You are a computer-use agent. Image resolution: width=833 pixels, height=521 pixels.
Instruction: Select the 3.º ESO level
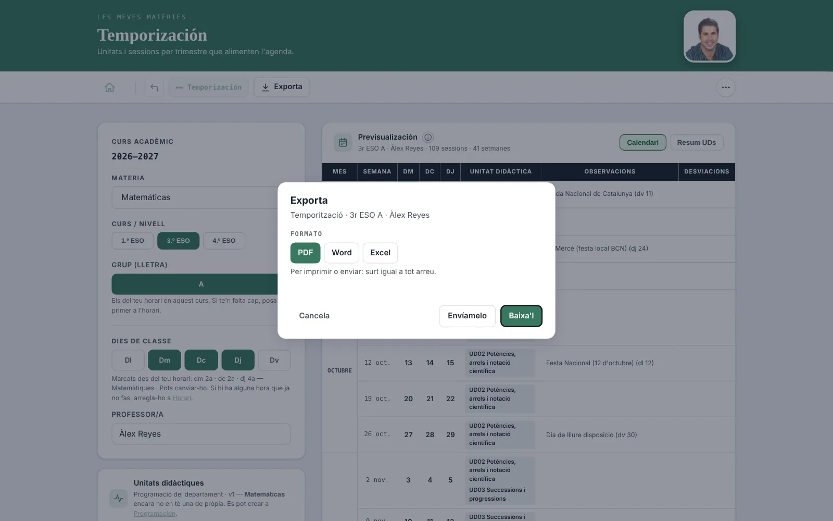click(x=178, y=241)
